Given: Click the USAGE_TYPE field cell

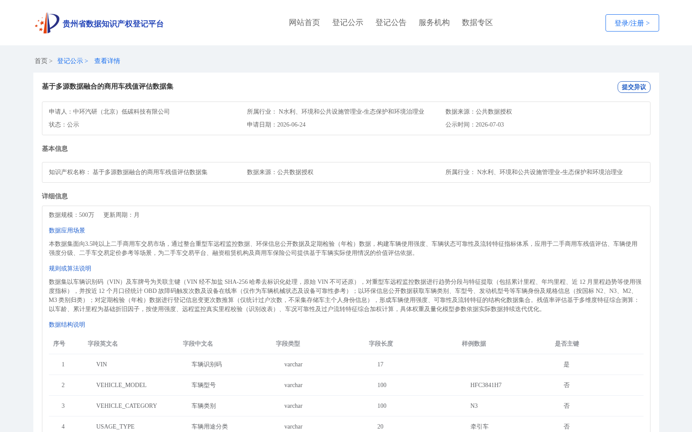Looking at the screenshot, I should (115, 426).
